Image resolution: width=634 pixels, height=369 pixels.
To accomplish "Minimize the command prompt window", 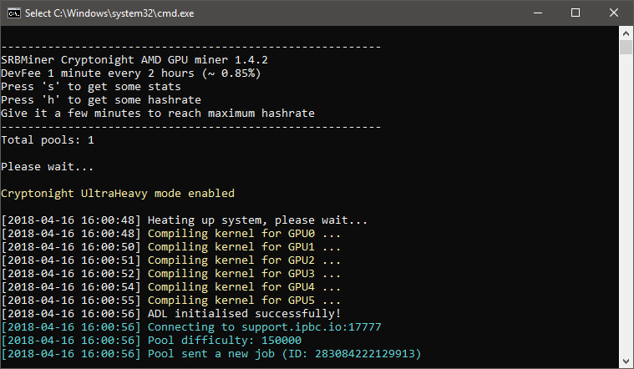I will [537, 13].
